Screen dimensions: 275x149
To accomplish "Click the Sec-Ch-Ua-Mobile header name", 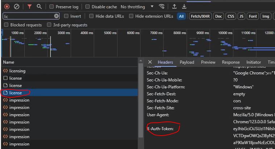I will pos(164,80).
